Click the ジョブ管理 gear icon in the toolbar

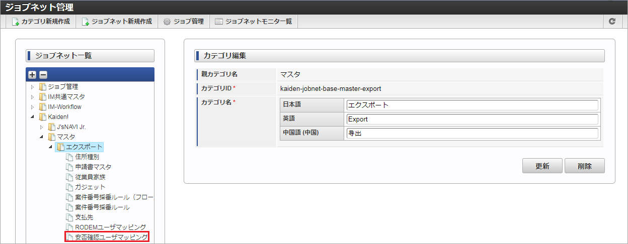point(167,22)
